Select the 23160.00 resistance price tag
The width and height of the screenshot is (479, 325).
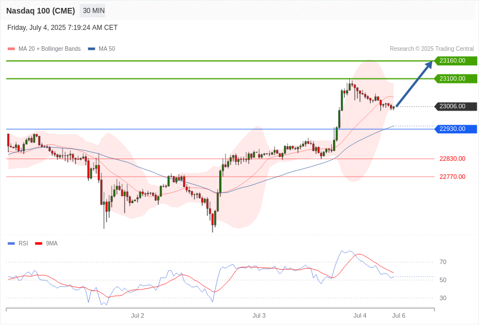click(x=456, y=60)
